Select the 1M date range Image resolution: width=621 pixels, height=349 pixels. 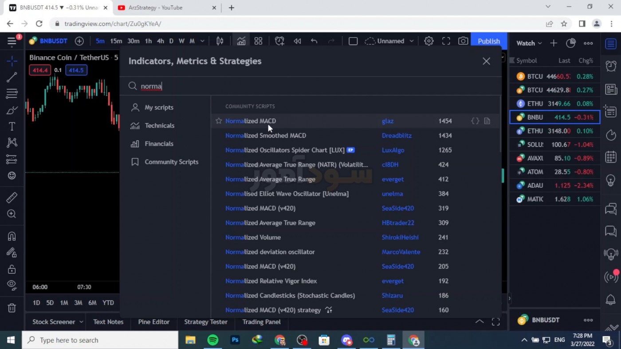(x=64, y=302)
